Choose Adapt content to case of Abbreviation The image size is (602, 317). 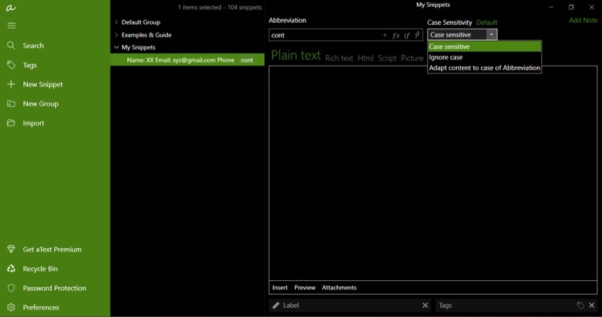[485, 68]
